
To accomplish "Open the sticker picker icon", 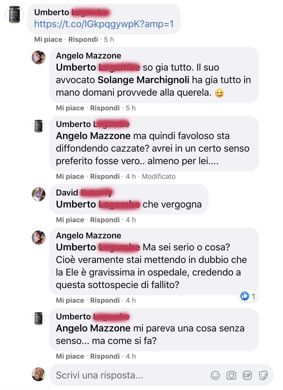I will pos(263,376).
